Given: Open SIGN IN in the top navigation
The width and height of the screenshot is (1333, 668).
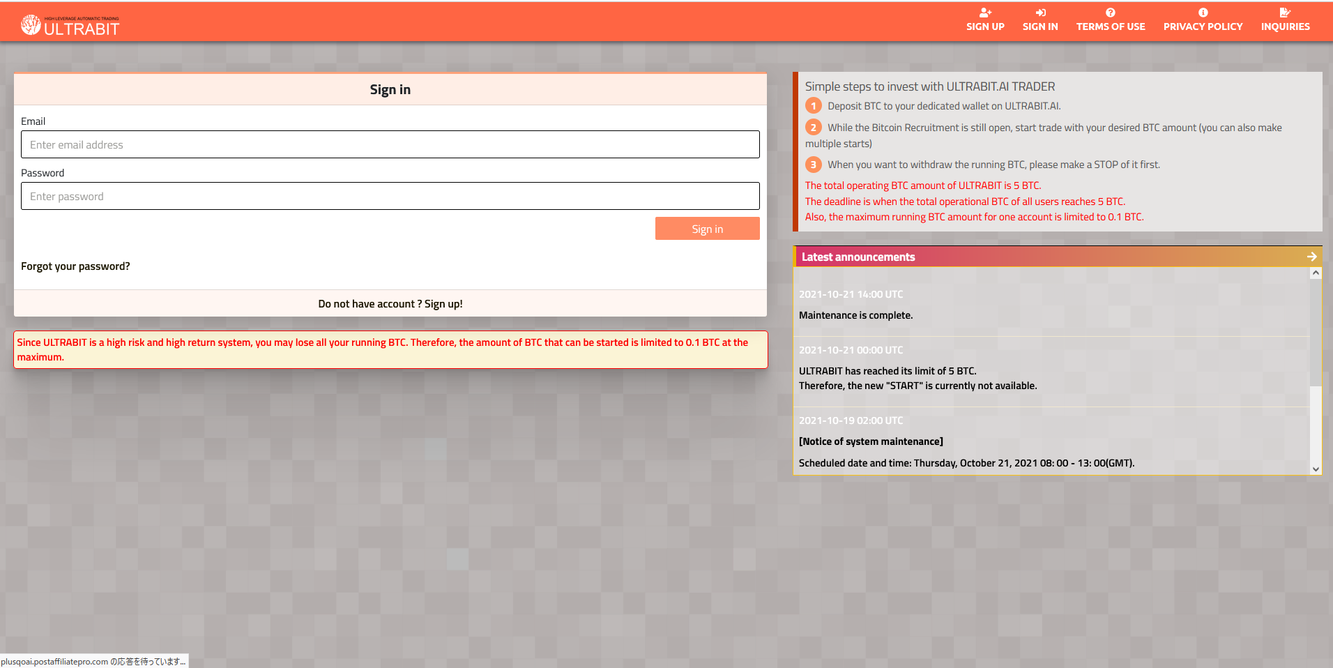Looking at the screenshot, I should point(1040,26).
